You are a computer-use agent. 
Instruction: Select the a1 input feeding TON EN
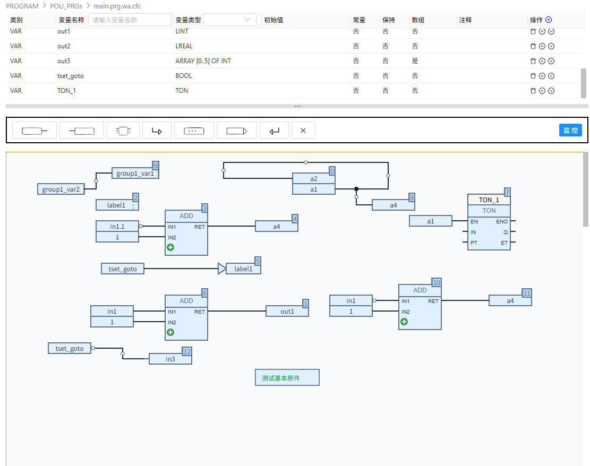431,221
